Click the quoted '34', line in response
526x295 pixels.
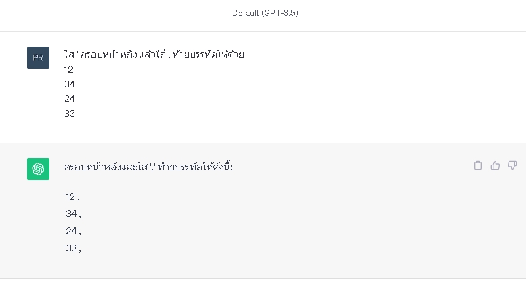point(73,214)
